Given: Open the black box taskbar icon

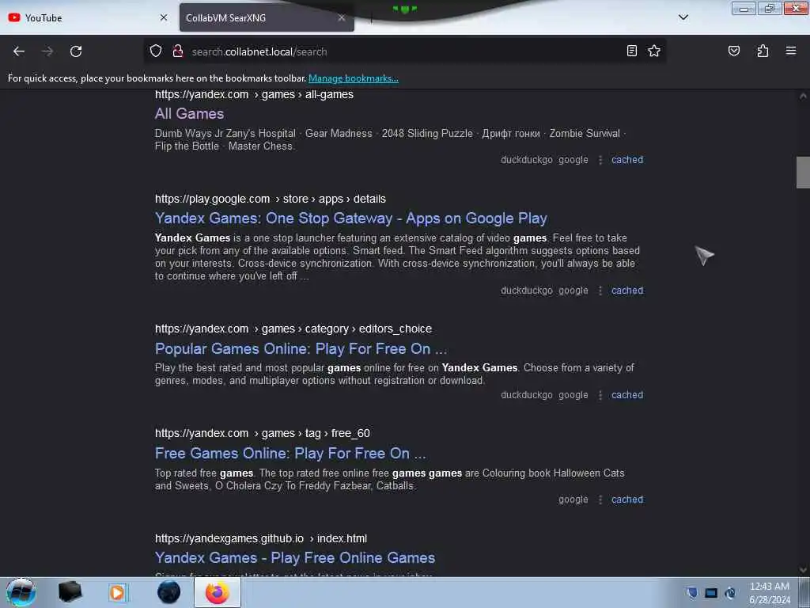Looking at the screenshot, I should [x=70, y=592].
